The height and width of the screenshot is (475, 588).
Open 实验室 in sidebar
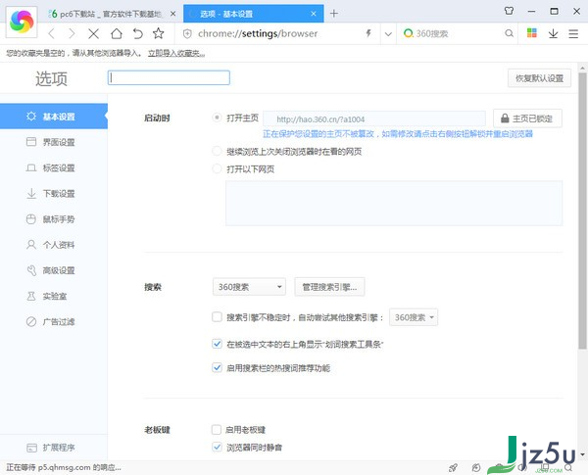(54, 296)
